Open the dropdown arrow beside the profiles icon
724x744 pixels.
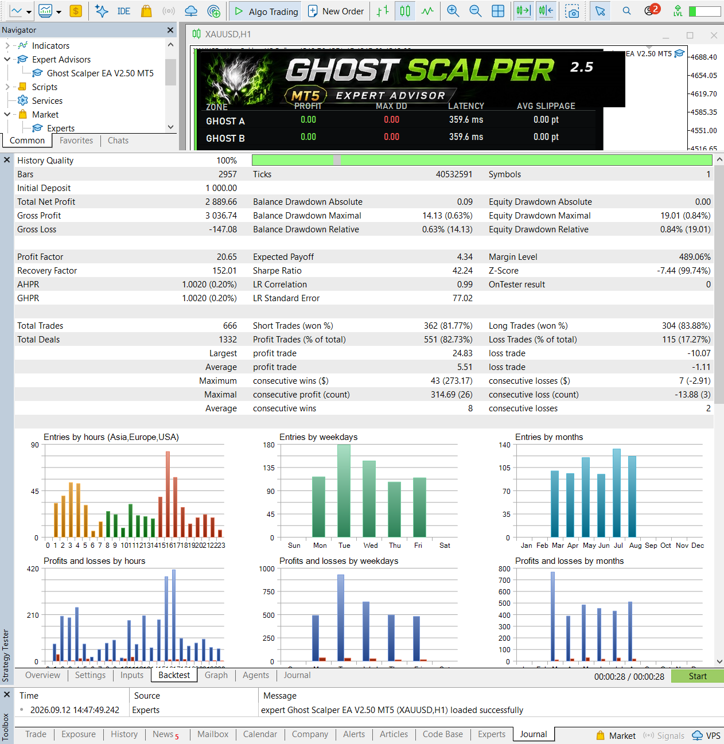coord(59,11)
